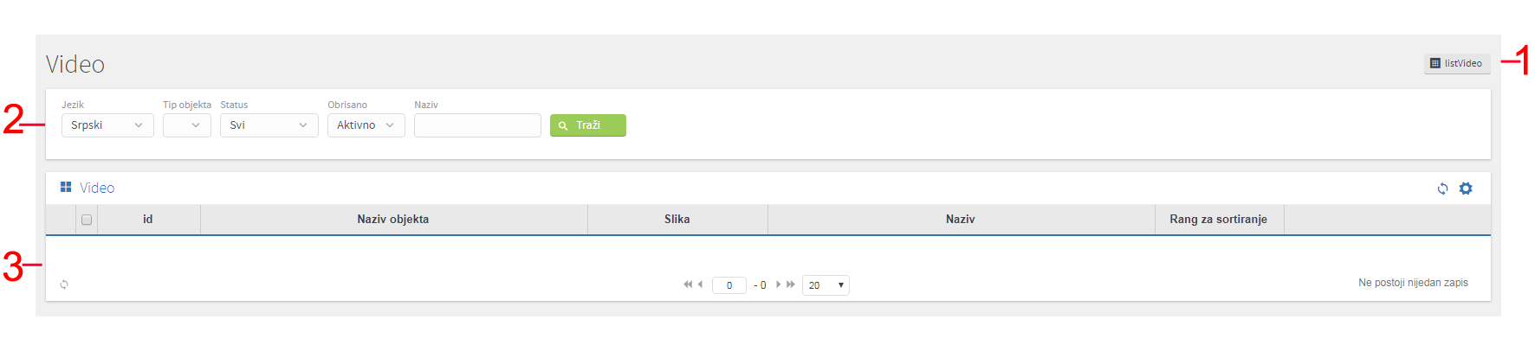
Task: Click the Naziv search text field
Action: tap(477, 125)
